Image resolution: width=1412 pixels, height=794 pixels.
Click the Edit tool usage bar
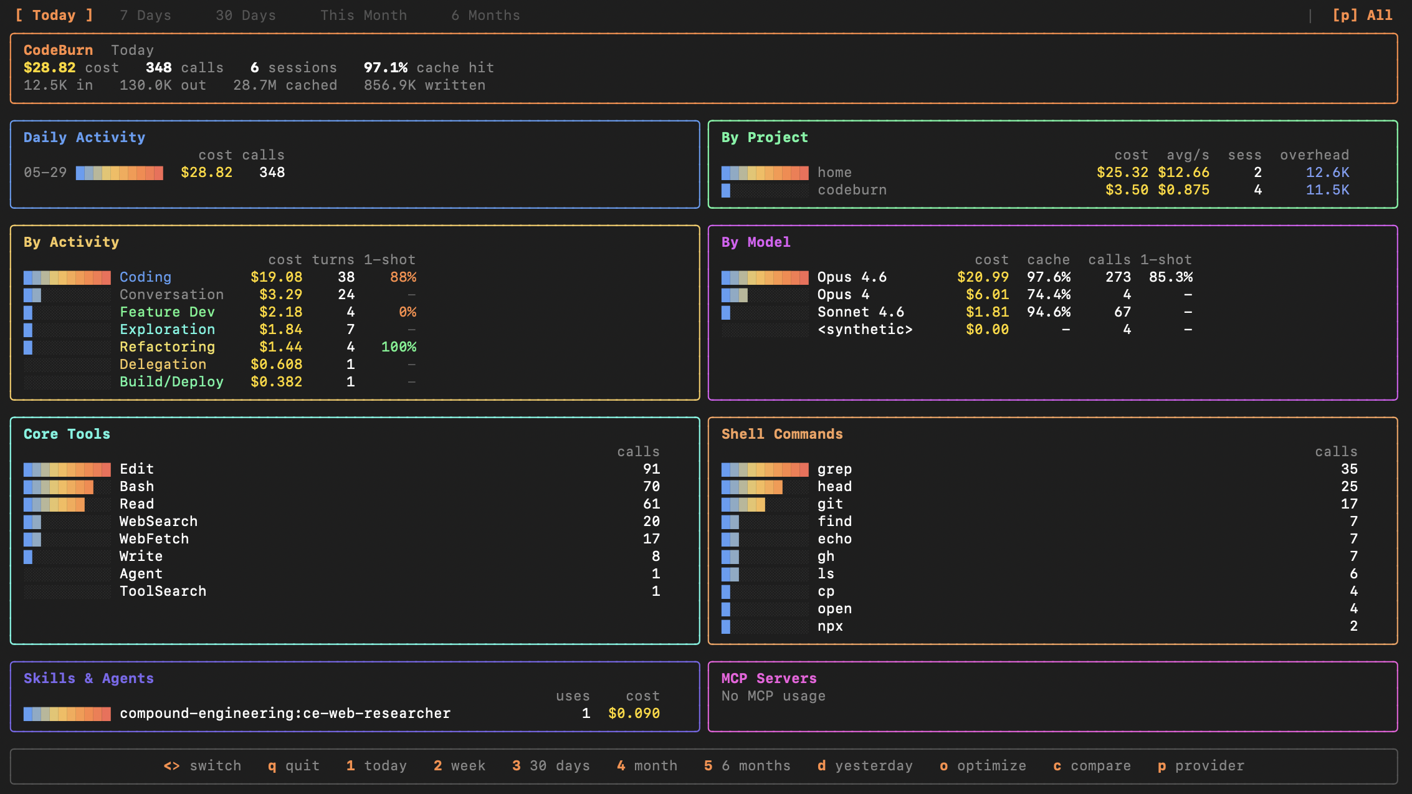[67, 469]
